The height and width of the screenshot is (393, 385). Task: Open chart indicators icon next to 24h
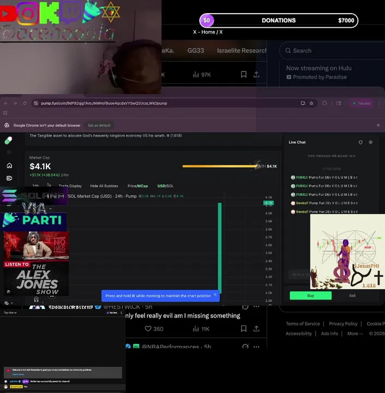point(49,186)
